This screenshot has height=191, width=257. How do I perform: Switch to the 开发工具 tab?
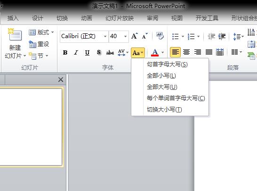tap(207, 18)
